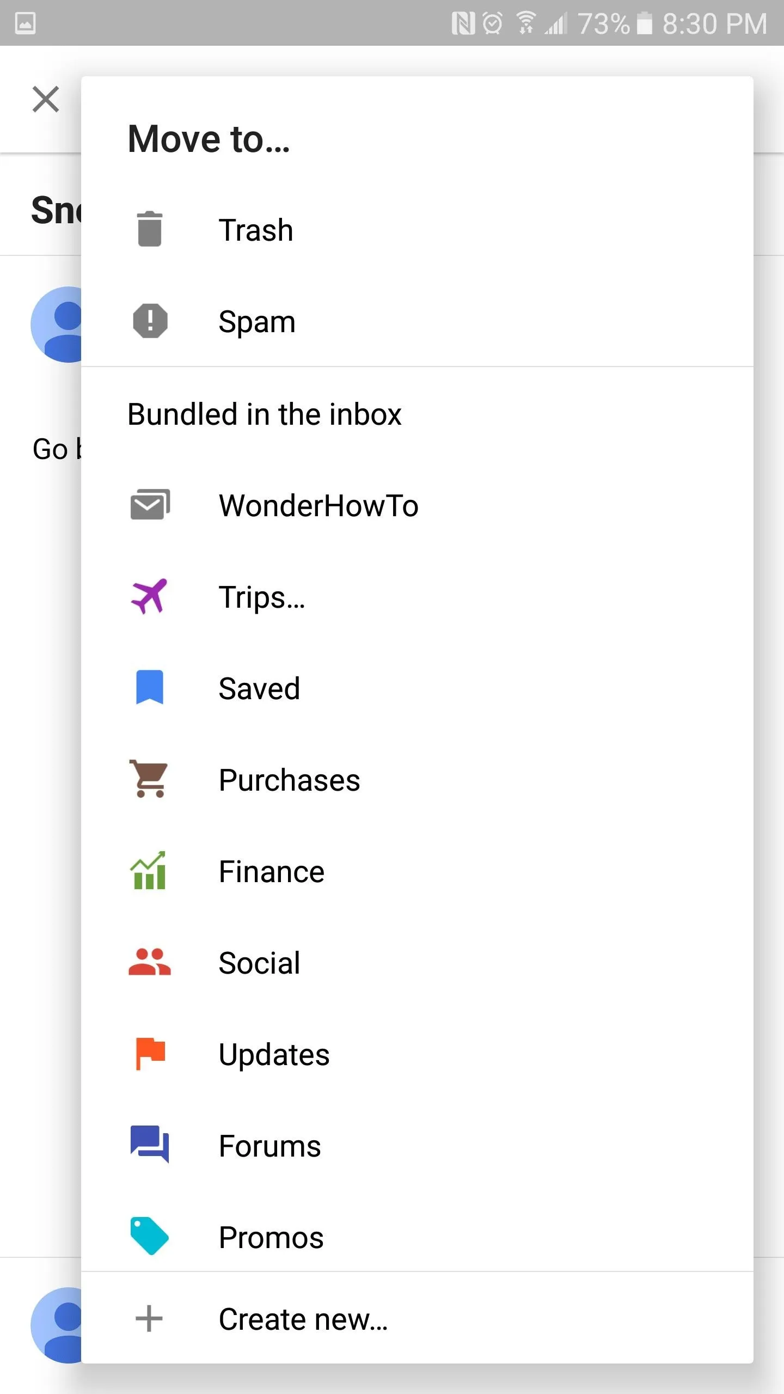The image size is (784, 1394).
Task: Tap the sender avatar behind the dialog
Action: (56, 324)
